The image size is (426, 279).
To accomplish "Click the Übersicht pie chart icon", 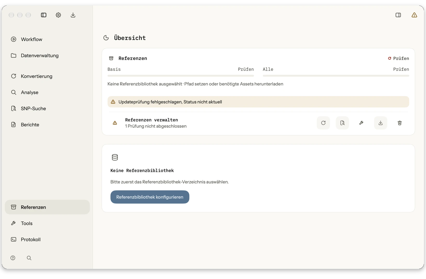I will point(106,38).
